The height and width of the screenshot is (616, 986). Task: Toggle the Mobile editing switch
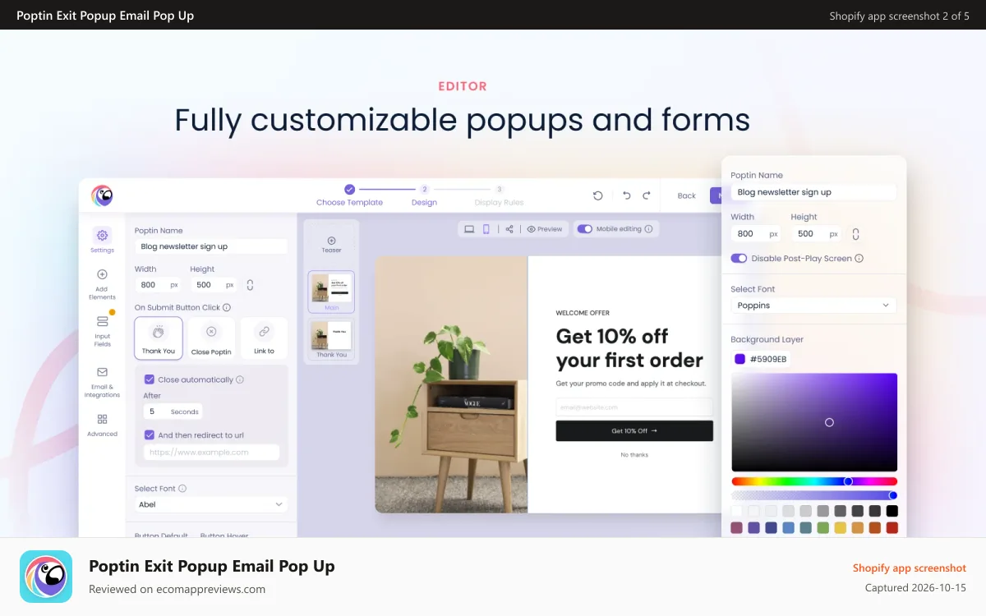(584, 229)
